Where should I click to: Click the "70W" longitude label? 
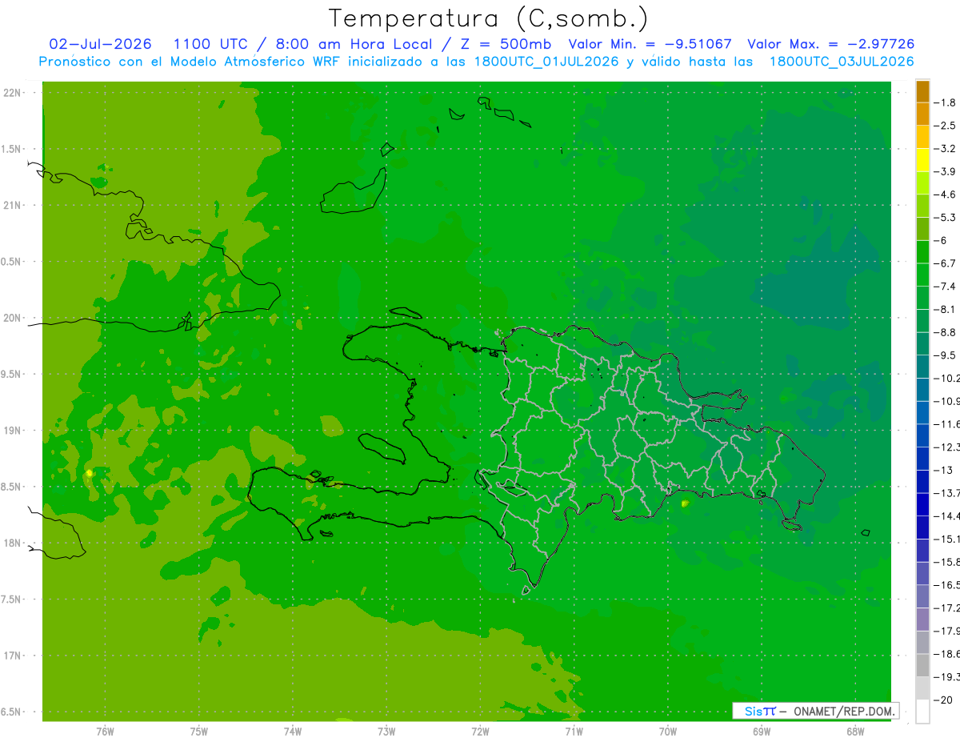pos(668,732)
